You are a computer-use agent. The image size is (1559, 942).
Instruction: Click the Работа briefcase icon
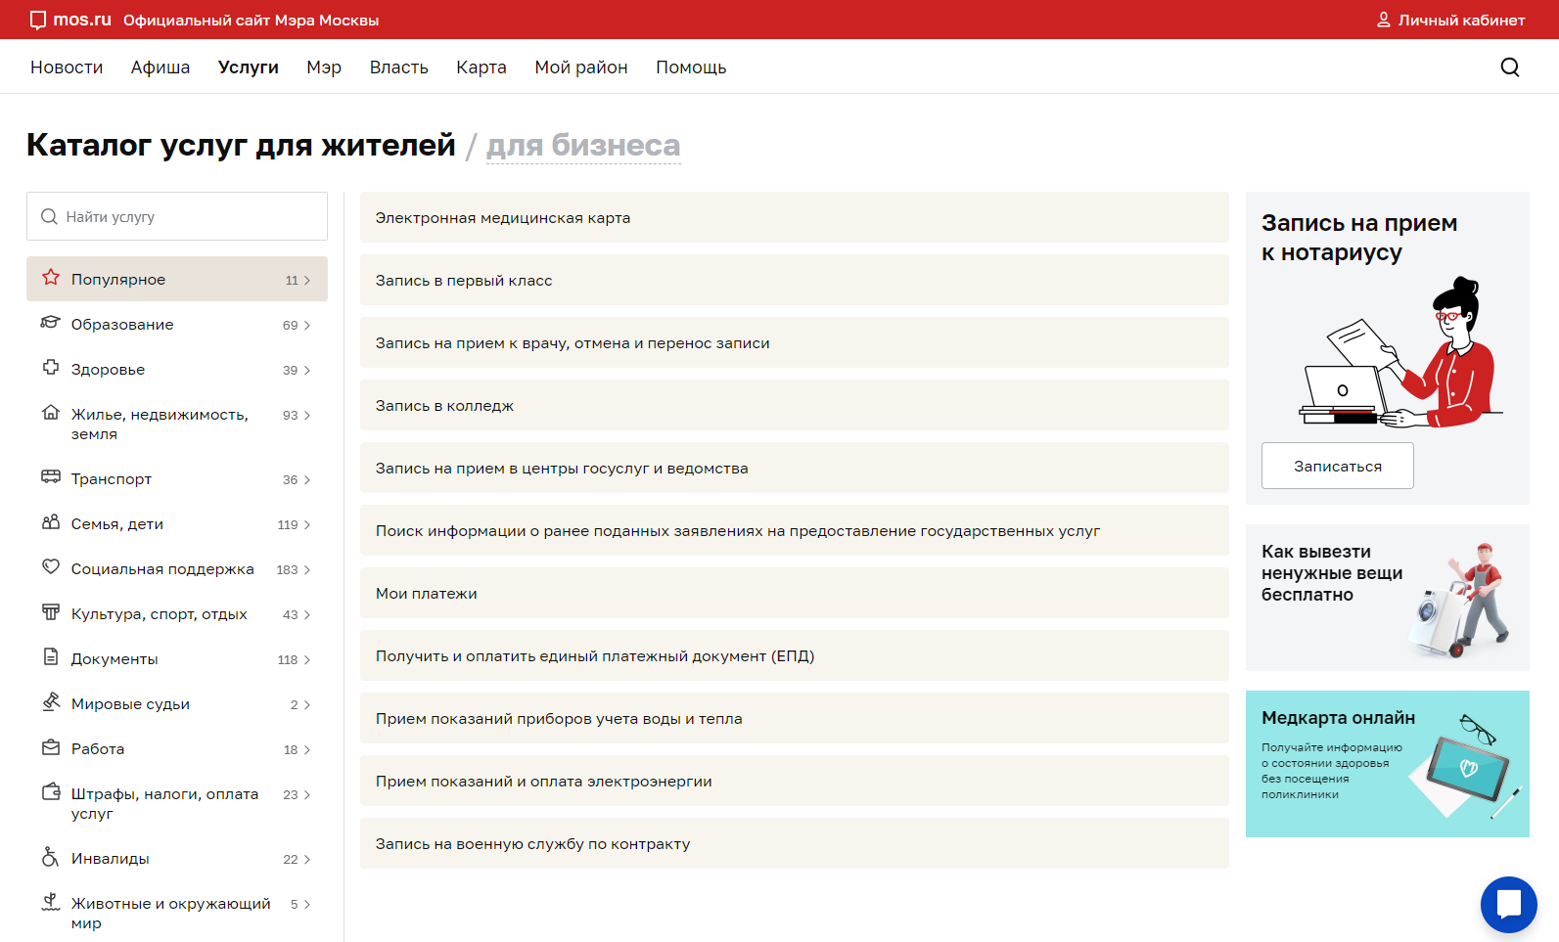(51, 747)
